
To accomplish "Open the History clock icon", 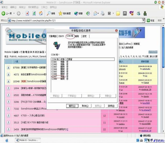I will click(88, 13).
